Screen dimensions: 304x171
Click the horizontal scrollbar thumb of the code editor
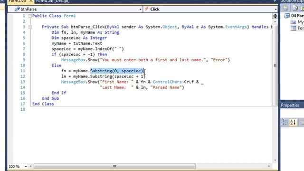click(115, 166)
